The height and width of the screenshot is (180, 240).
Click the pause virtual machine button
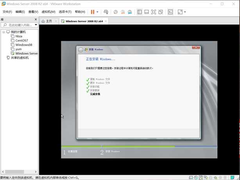tap(93, 12)
